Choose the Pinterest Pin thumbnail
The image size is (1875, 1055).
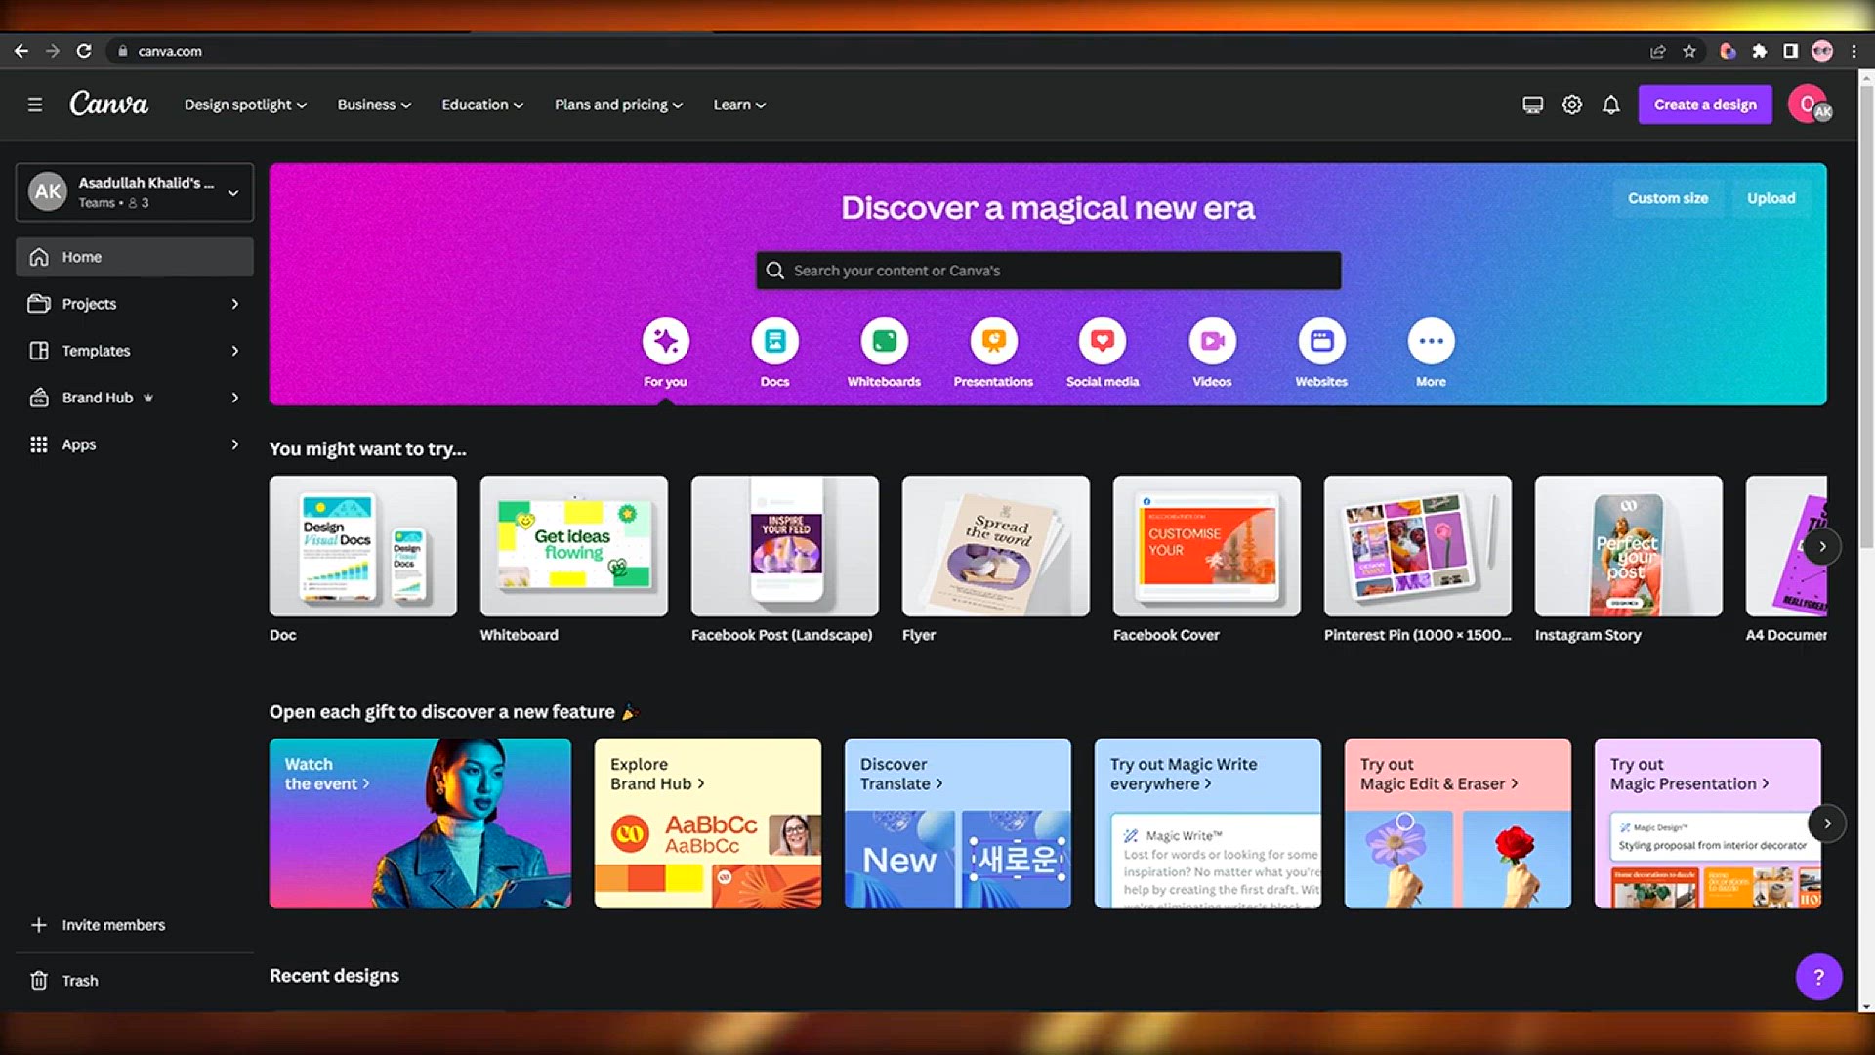(1418, 546)
